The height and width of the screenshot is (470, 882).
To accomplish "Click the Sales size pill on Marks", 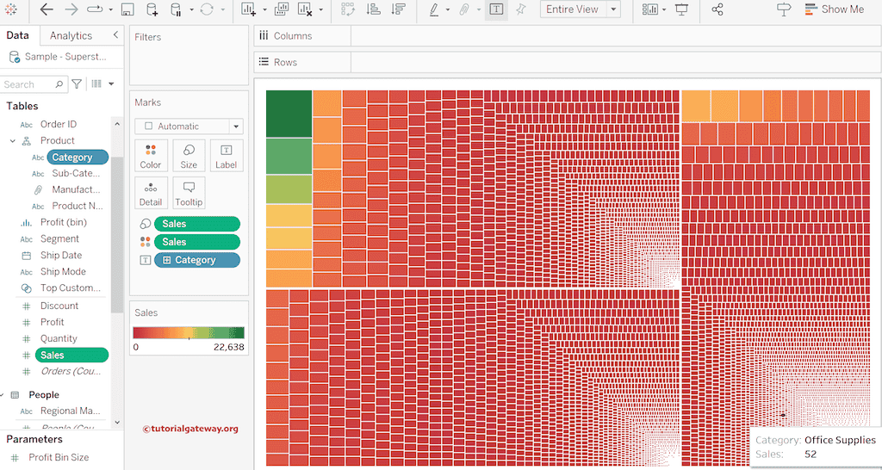I will [x=197, y=224].
